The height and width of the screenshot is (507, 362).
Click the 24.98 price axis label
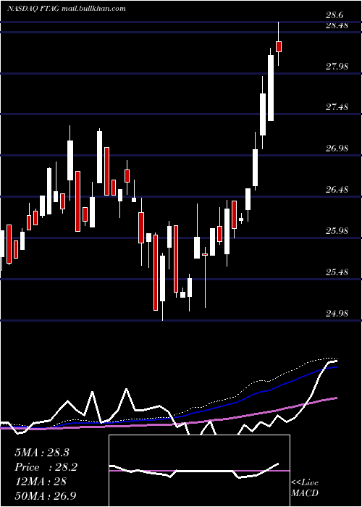[337, 313]
